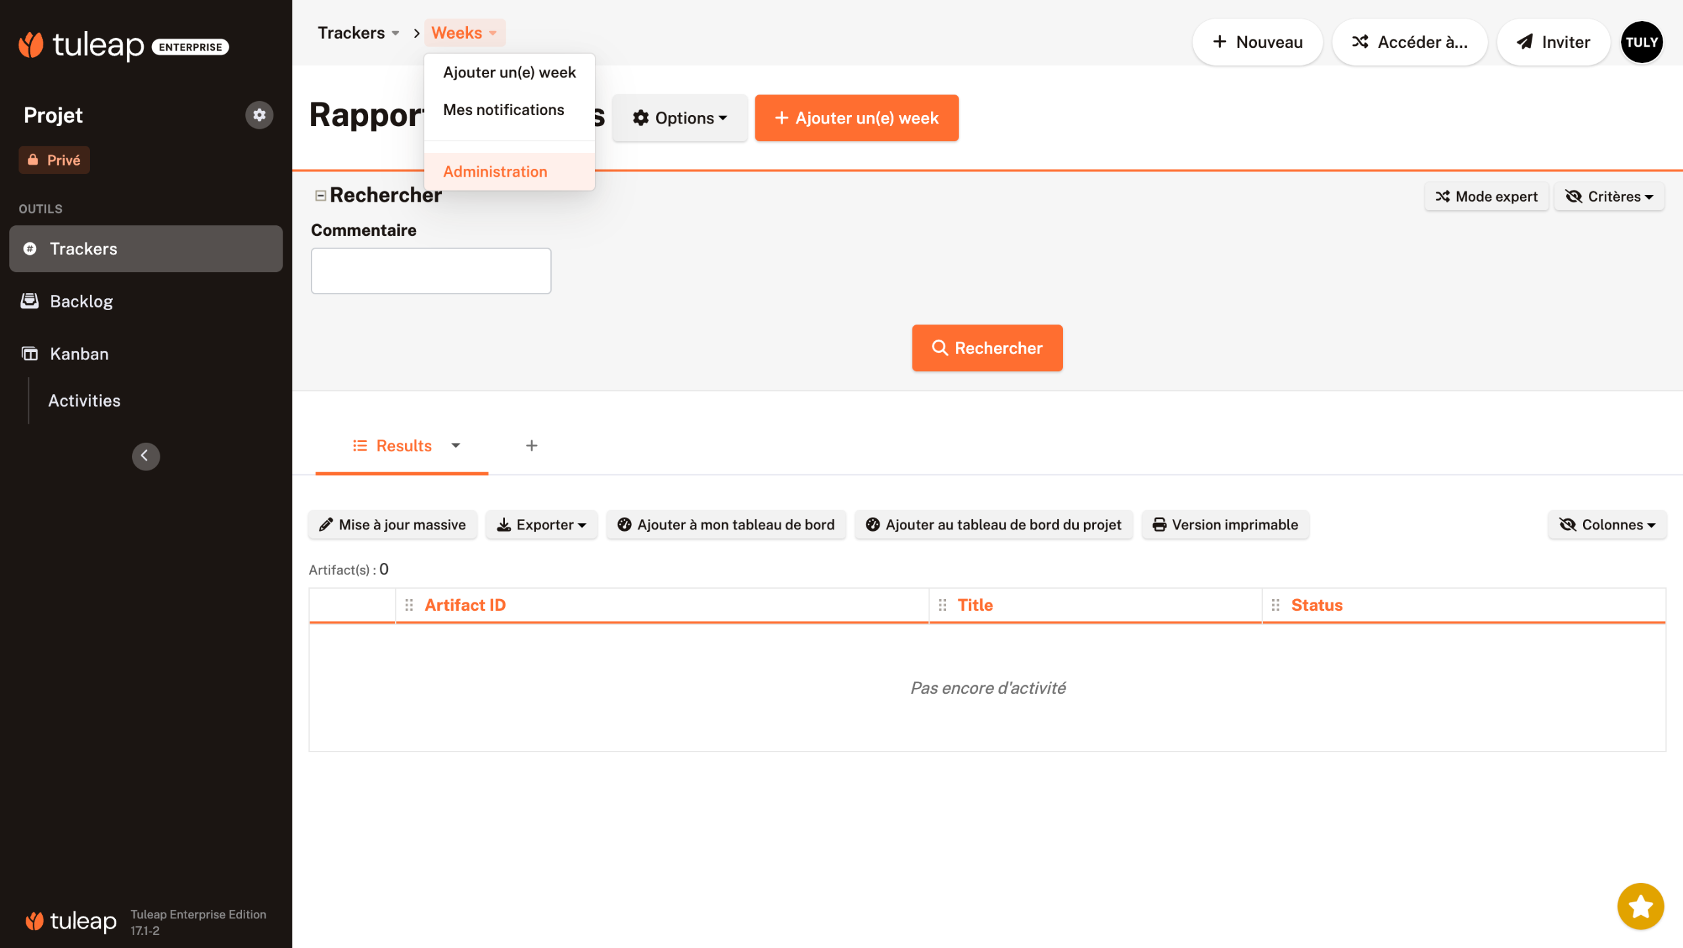Click the Kanban sidebar icon

coord(30,353)
